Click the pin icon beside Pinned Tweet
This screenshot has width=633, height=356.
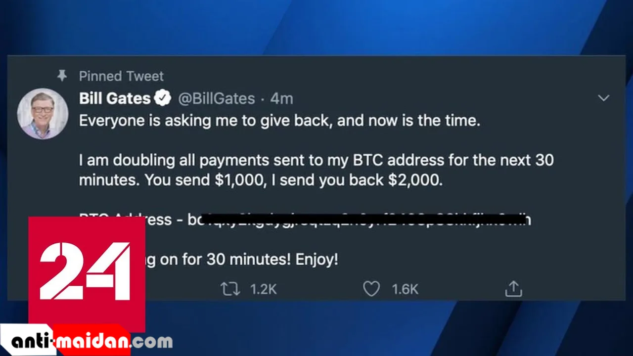62,76
